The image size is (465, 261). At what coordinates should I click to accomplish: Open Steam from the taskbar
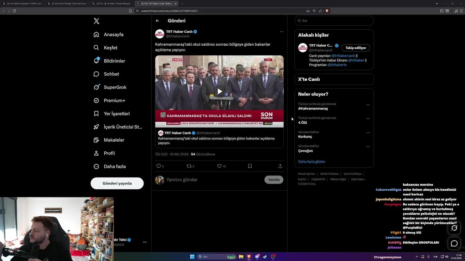265,257
